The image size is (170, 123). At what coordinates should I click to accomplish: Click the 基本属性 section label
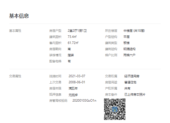tap(15, 31)
